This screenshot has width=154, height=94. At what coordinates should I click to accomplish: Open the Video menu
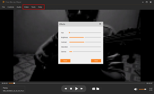point(26,7)
